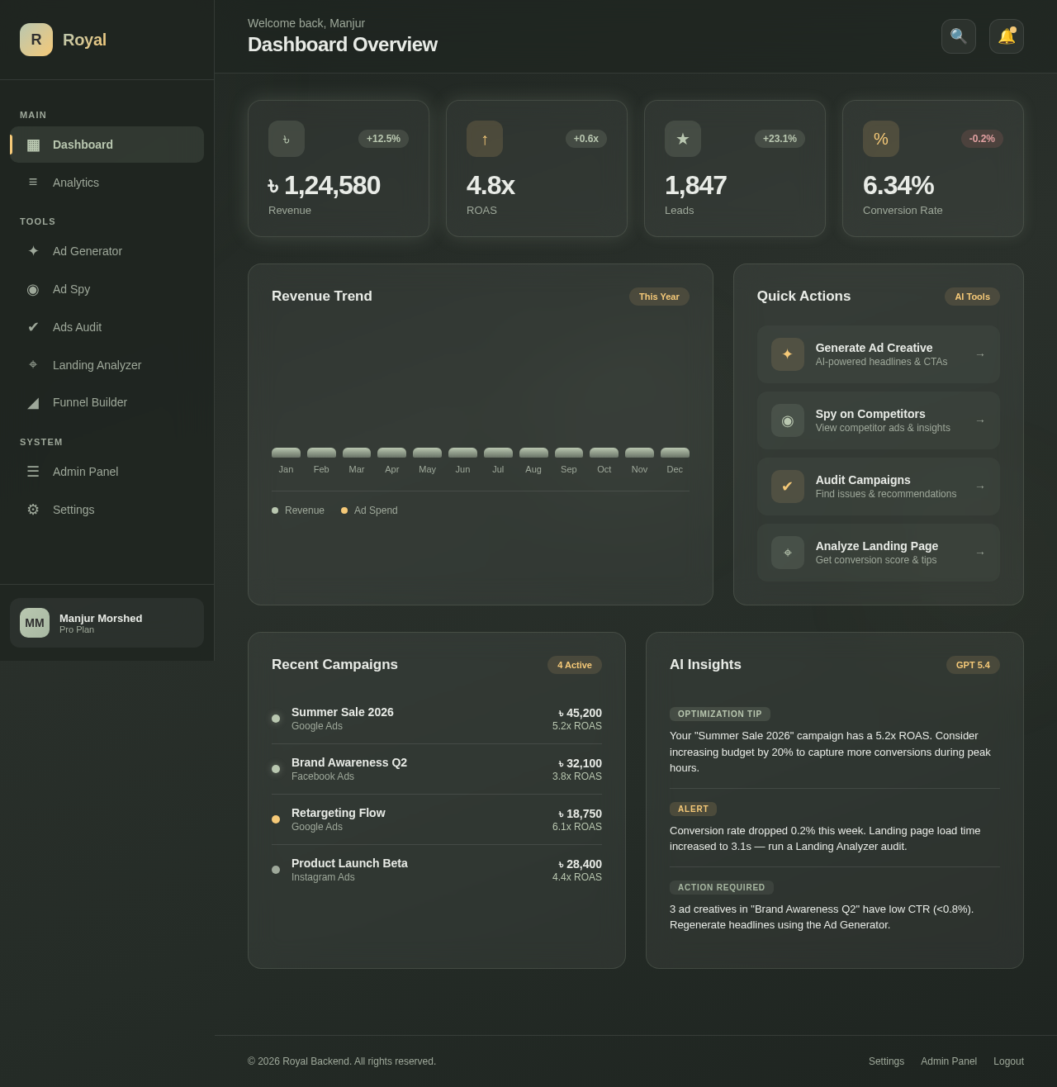
Task: Click the This Year badge
Action: [659, 297]
